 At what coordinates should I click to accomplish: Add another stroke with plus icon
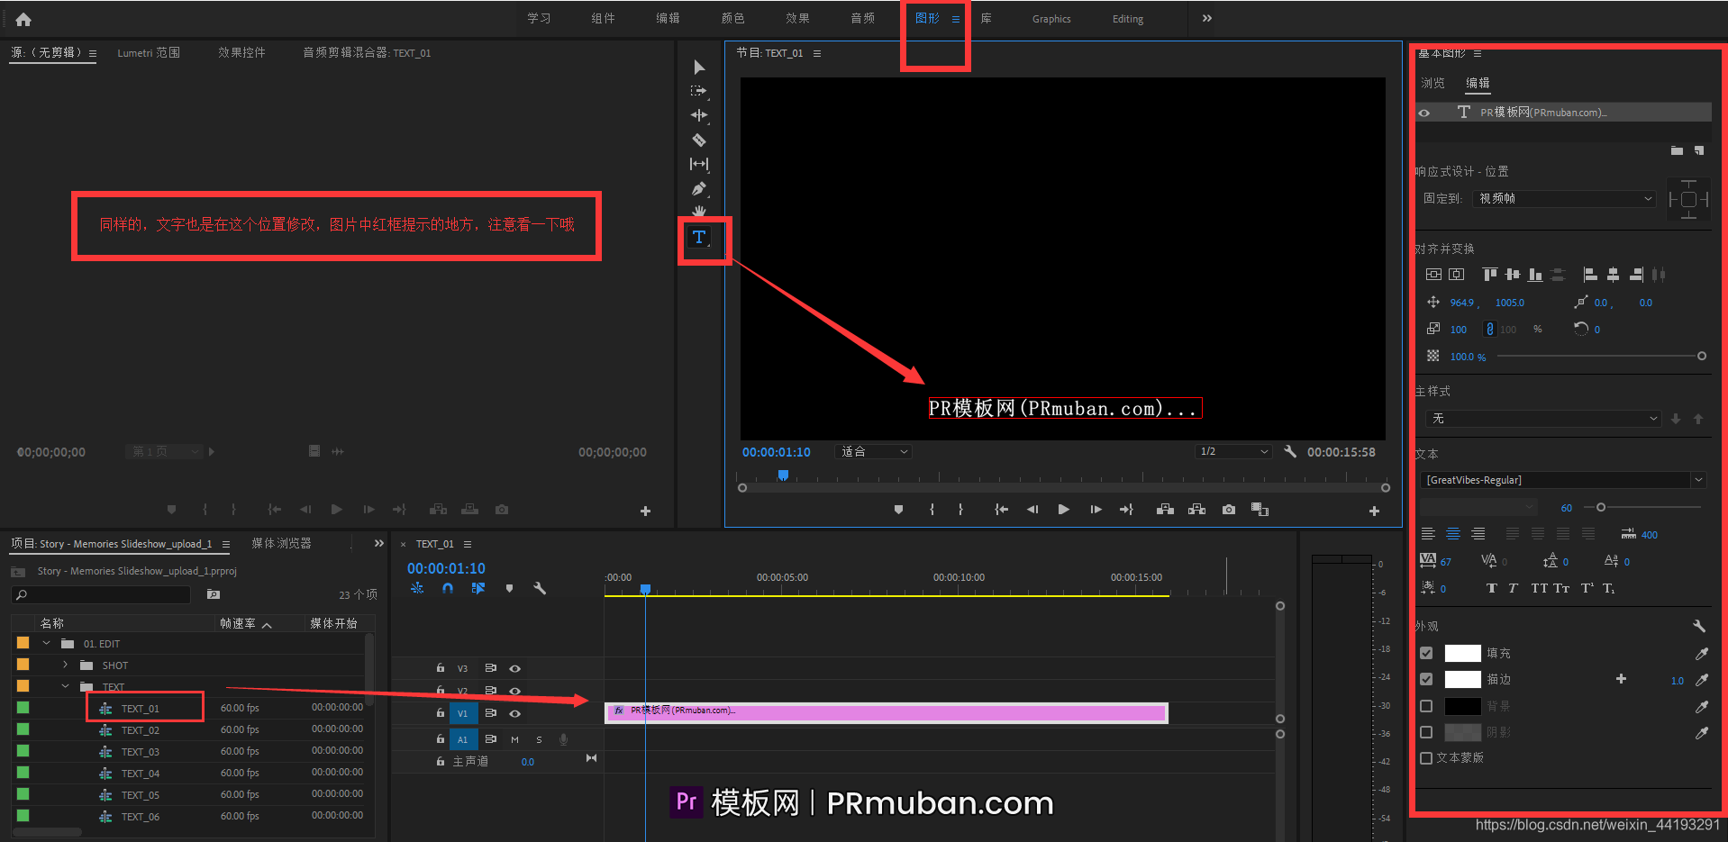1621,679
